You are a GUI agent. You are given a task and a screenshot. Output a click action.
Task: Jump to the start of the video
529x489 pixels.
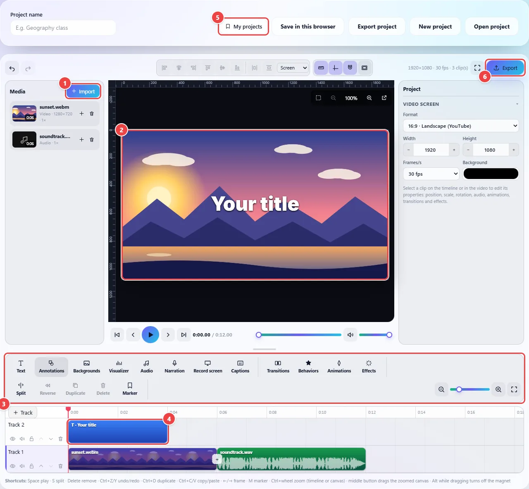tap(117, 335)
